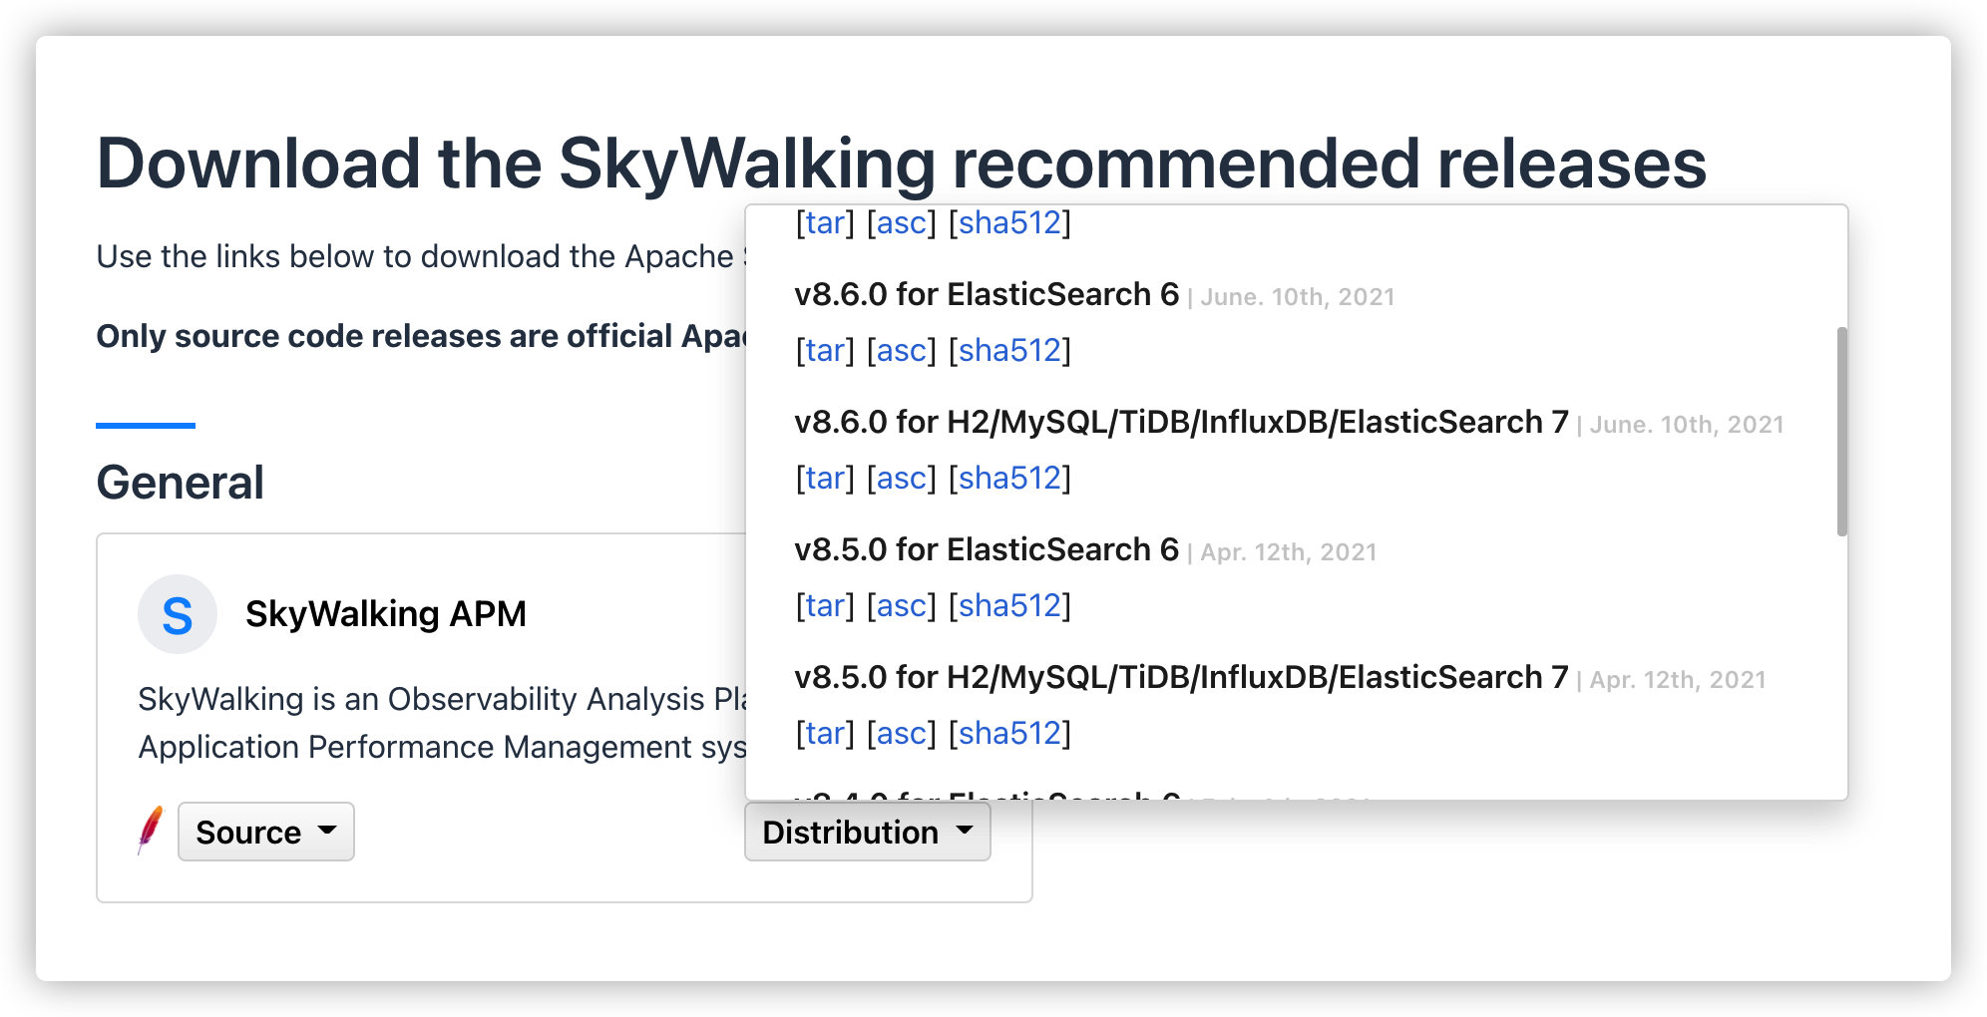Open the Source dropdown
Viewport: 1987px width, 1017px height.
click(265, 832)
